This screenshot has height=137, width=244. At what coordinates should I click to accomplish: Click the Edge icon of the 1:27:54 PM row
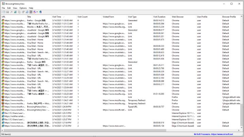point(3,122)
